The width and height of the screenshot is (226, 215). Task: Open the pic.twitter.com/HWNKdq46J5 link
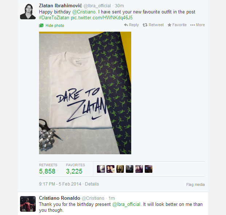tap(102, 18)
